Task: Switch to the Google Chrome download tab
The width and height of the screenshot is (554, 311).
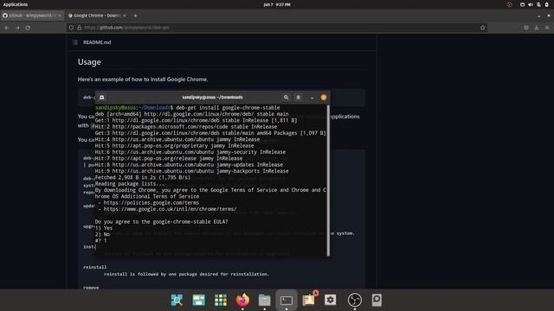Action: 94,16
